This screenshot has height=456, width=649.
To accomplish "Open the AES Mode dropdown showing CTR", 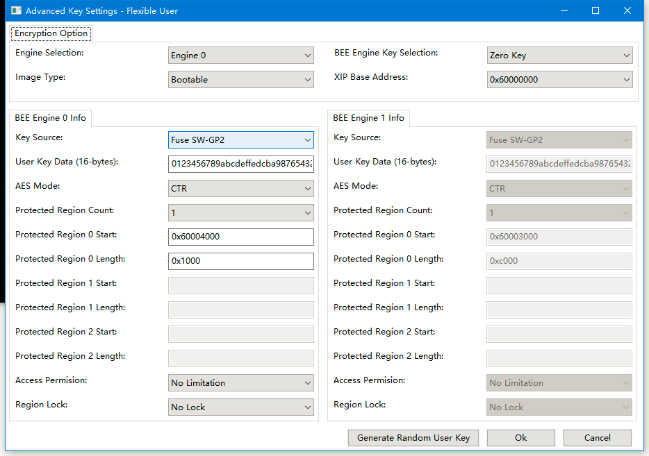I will point(240,188).
